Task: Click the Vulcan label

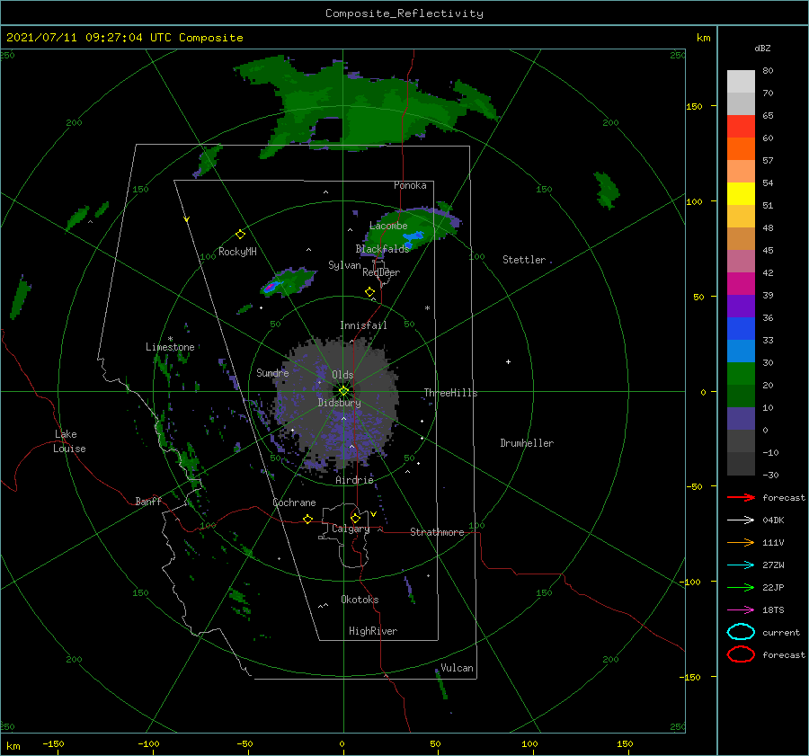Action: click(x=457, y=668)
